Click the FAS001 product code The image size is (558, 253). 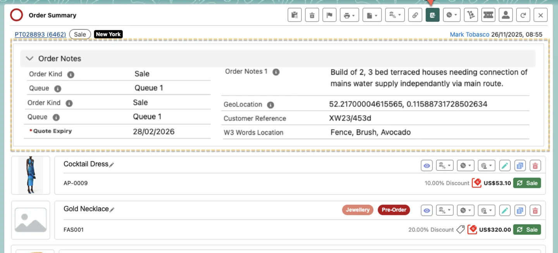(74, 230)
